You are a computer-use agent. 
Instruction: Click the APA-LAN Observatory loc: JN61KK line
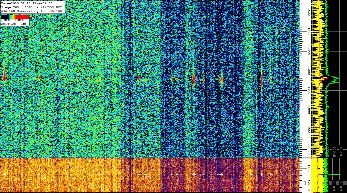pos(31,11)
